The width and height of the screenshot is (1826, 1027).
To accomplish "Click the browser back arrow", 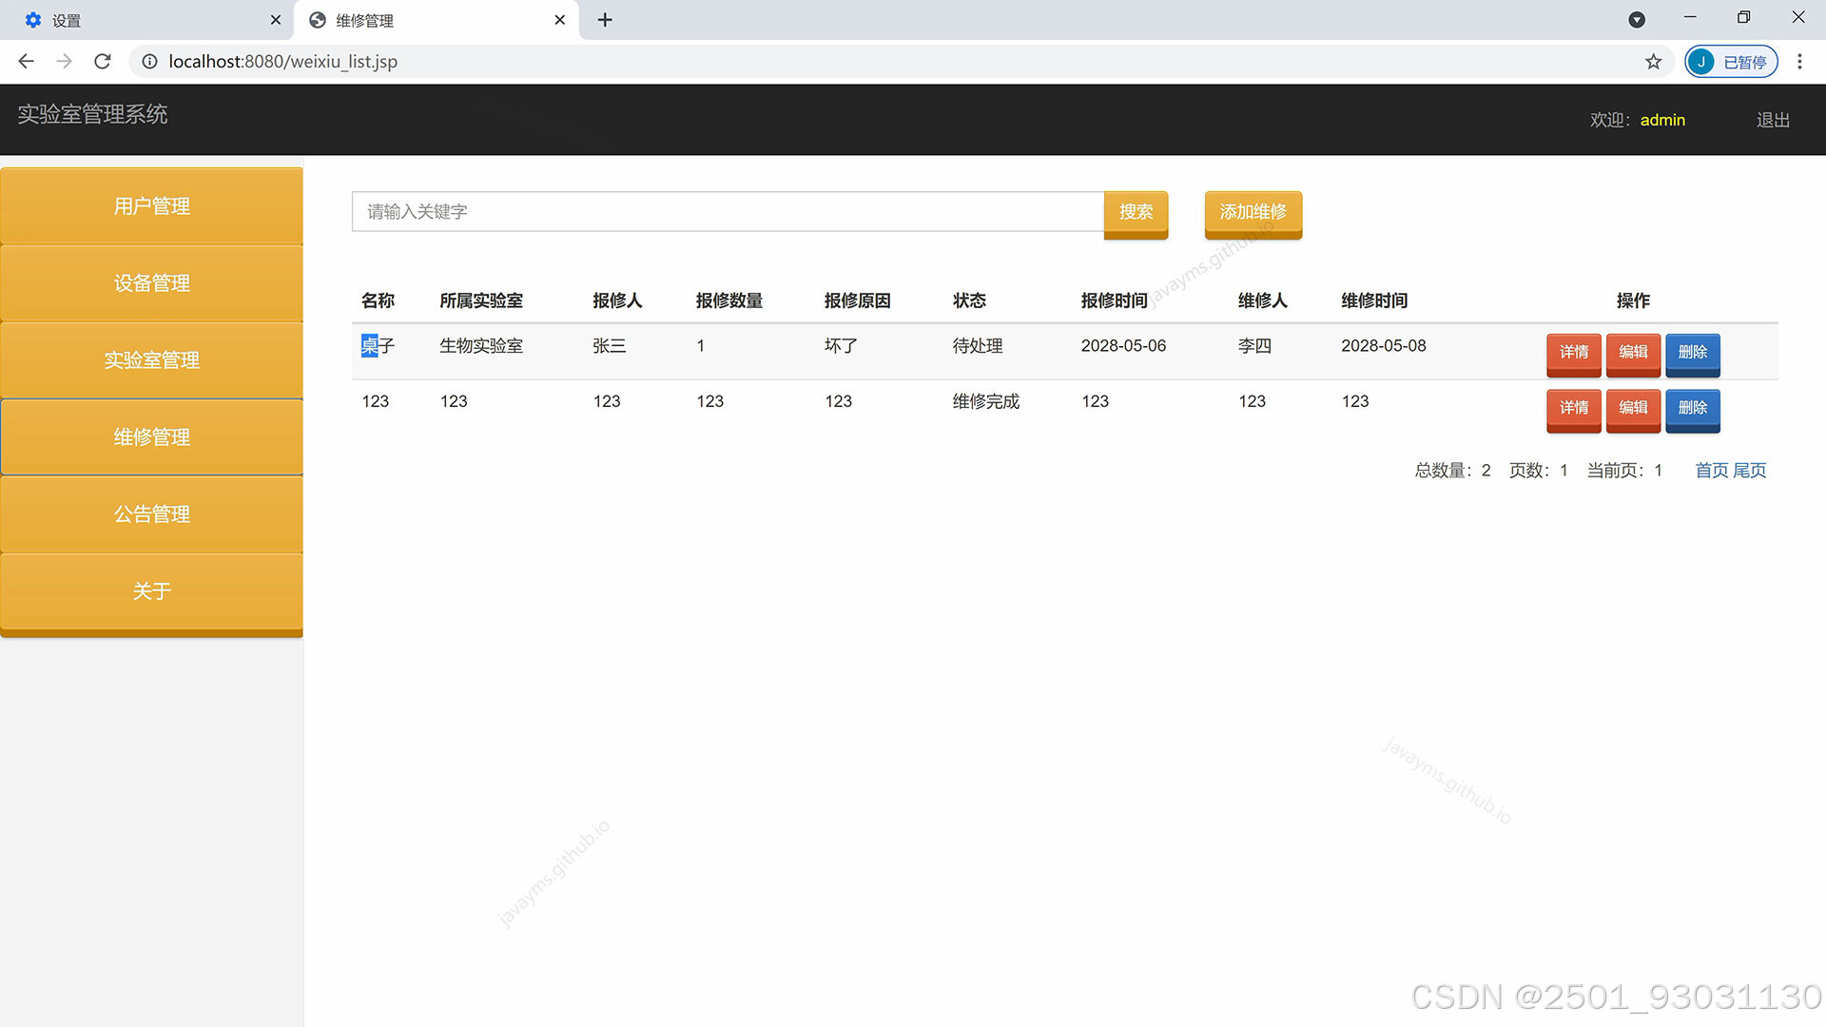I will coord(26,62).
